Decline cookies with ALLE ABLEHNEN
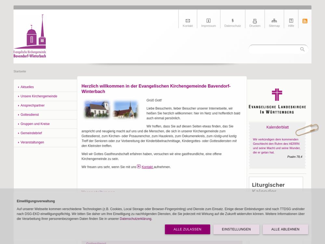Image resolution: width=325 pixels, height=244 pixels. coord(285,229)
